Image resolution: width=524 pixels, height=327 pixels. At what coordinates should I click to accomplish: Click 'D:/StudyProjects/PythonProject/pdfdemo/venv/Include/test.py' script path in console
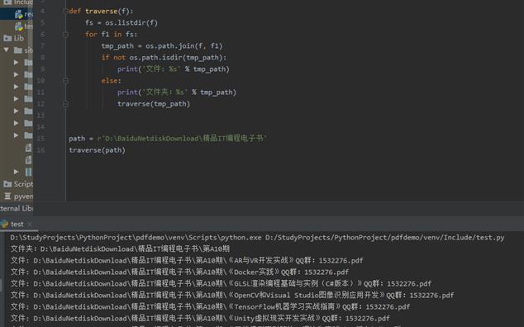pos(385,238)
